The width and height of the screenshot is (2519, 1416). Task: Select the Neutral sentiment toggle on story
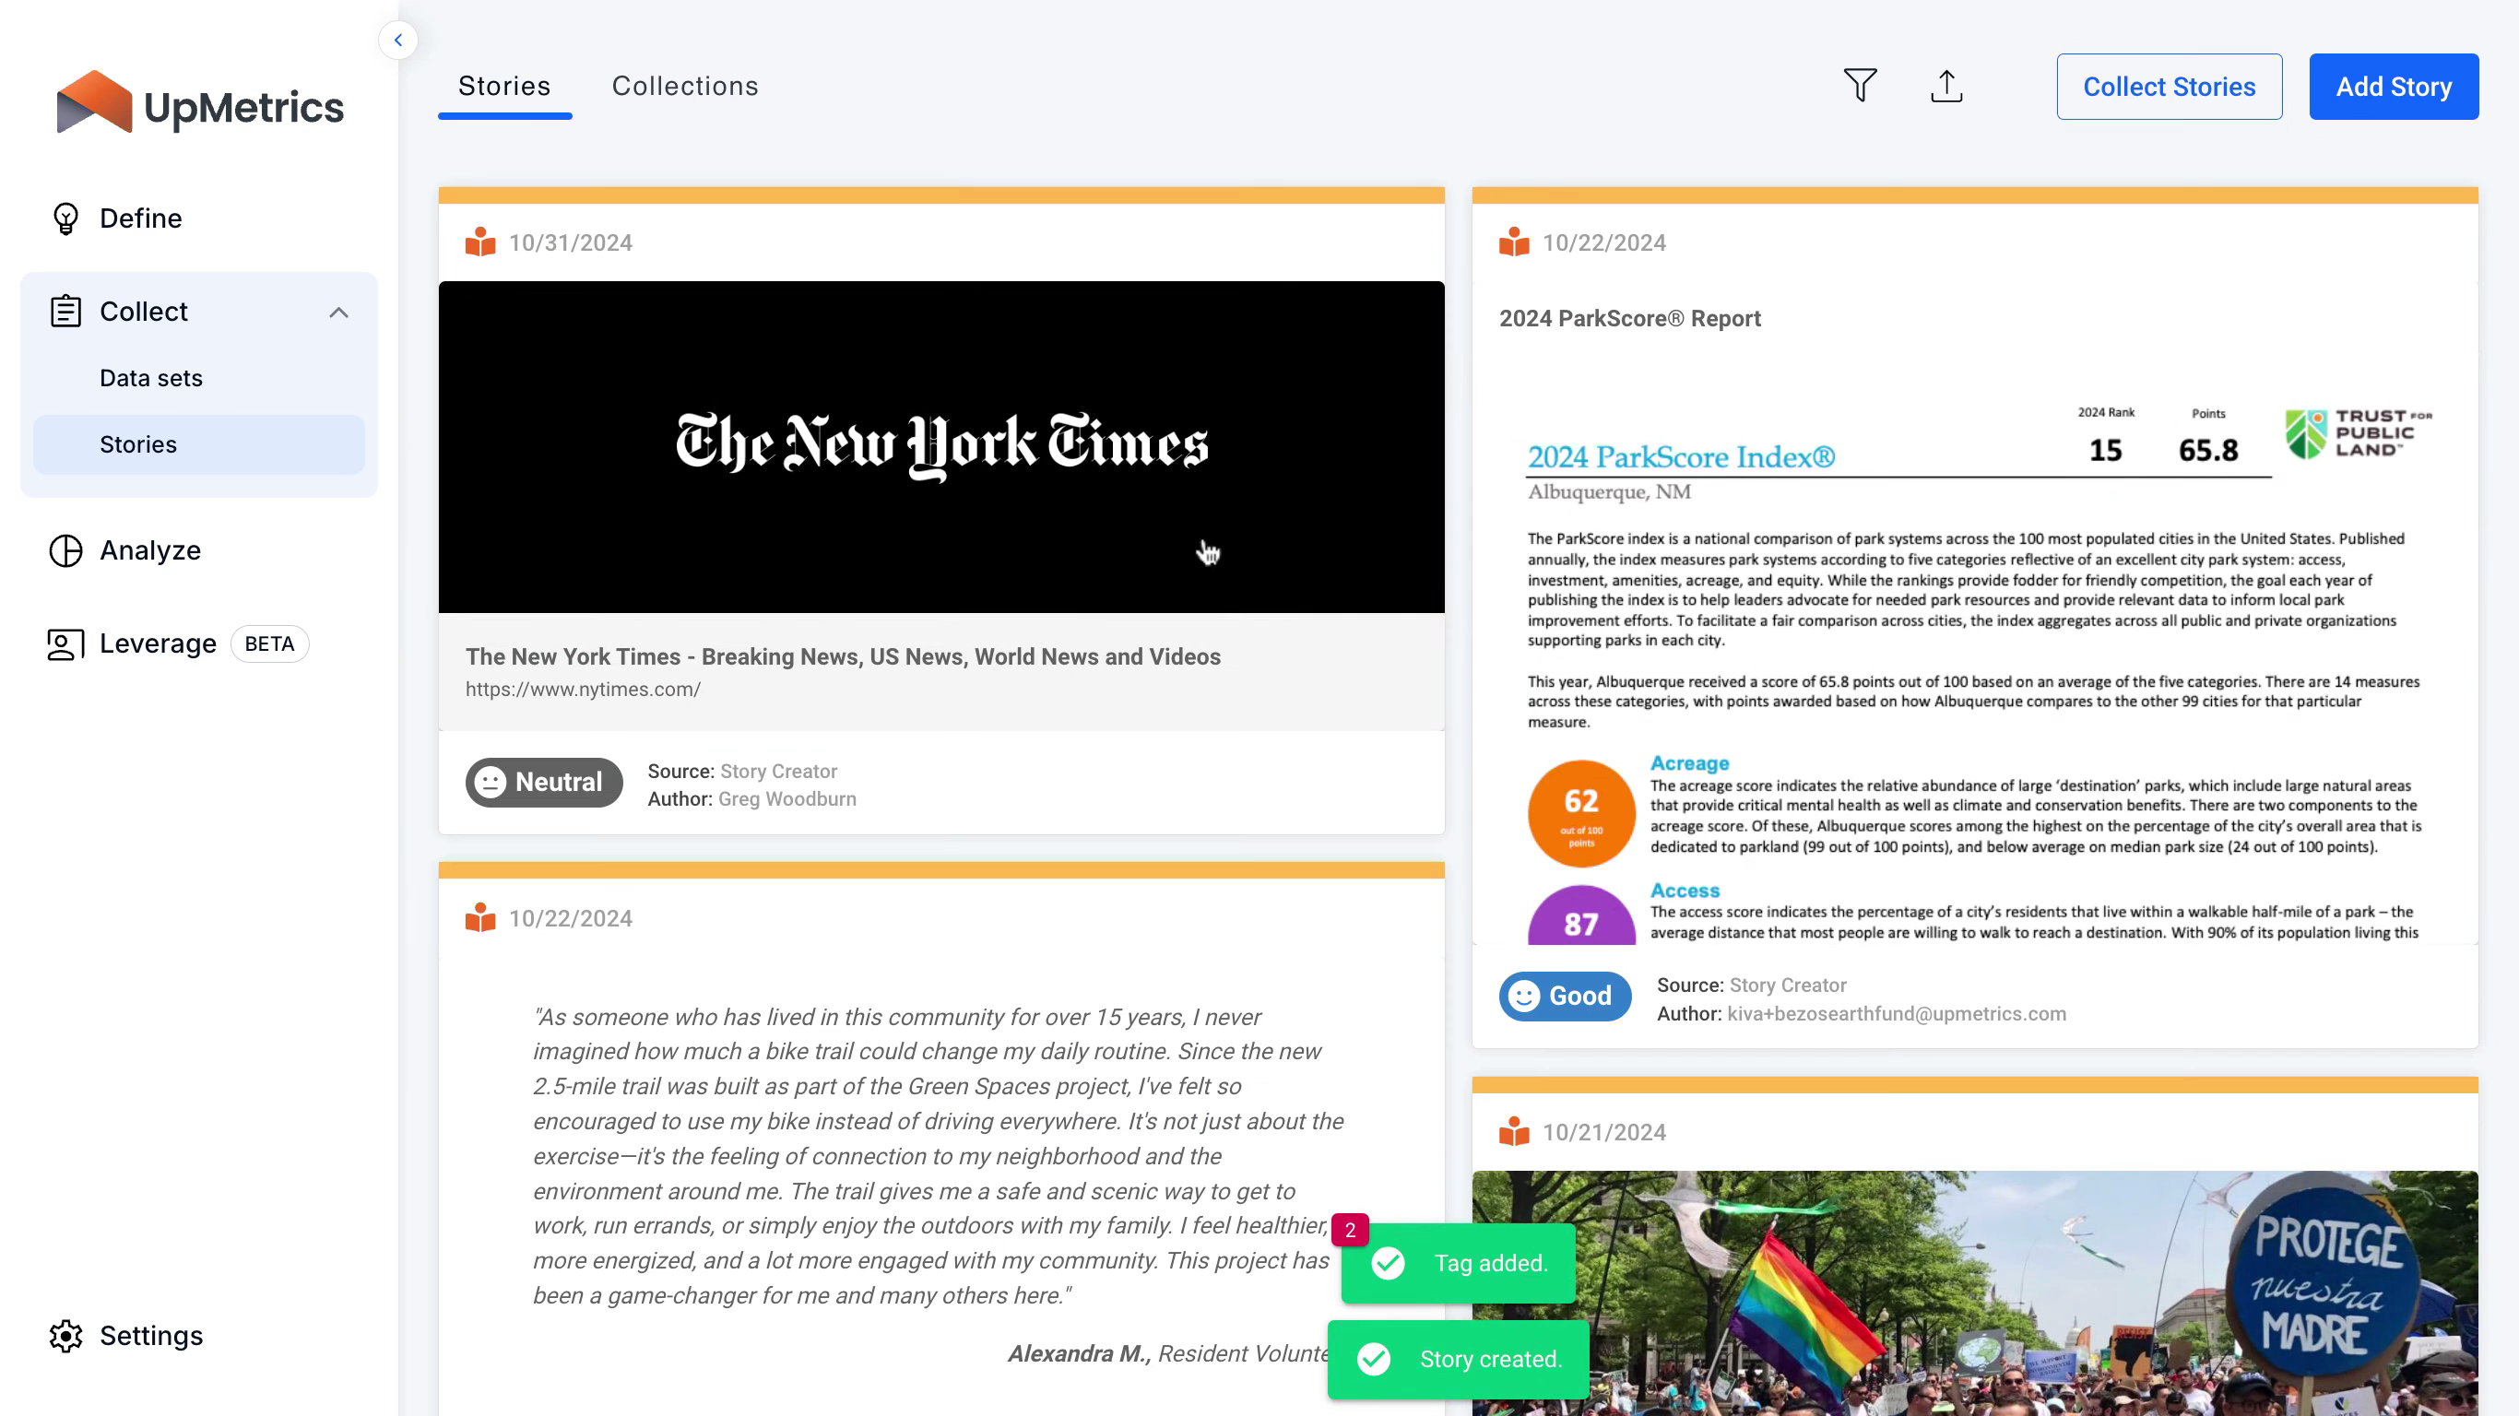541,782
